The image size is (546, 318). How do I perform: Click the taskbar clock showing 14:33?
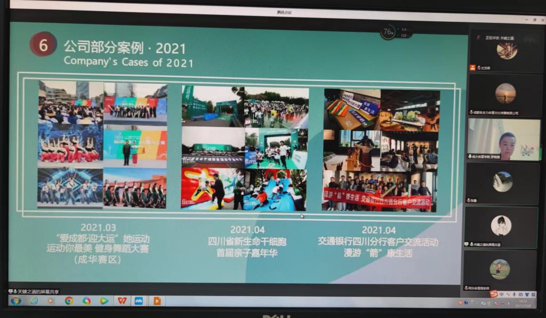click(524, 303)
